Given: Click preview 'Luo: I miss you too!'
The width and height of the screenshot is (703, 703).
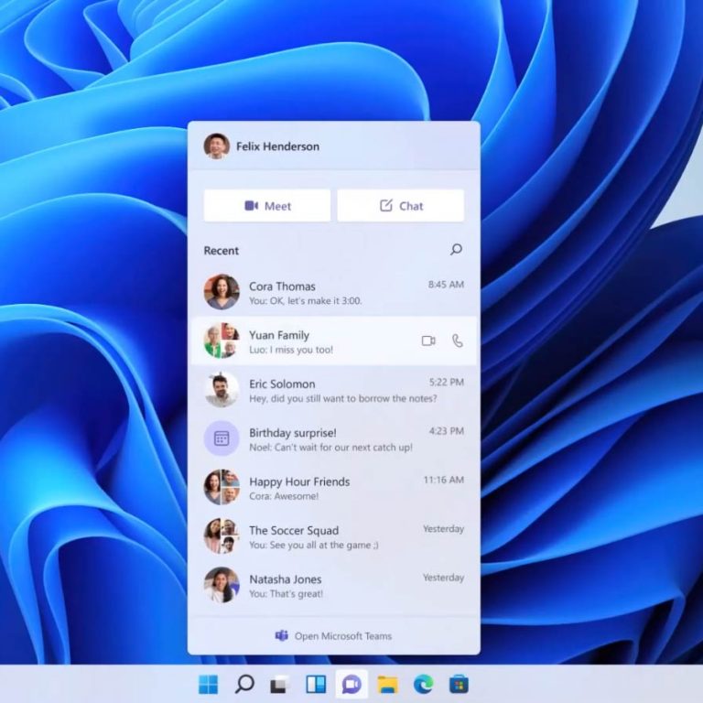Looking at the screenshot, I should [291, 350].
